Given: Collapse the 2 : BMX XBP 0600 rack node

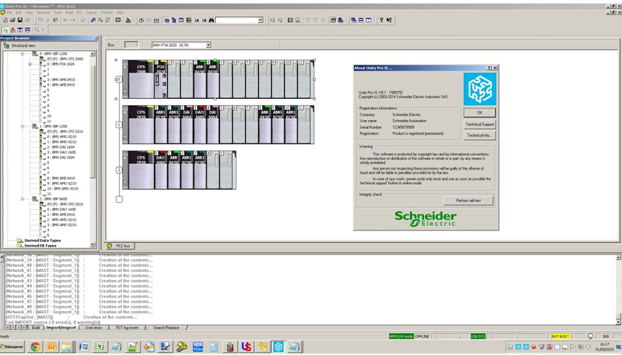Looking at the screenshot, I should pos(23,199).
